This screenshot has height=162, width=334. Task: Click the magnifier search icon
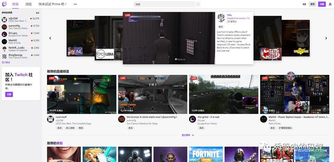[198, 4]
